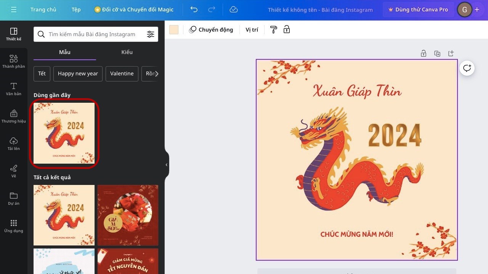Viewport: 488px width, 274px height.
Task: Open the Văn bản text panel
Action: [x=14, y=89]
